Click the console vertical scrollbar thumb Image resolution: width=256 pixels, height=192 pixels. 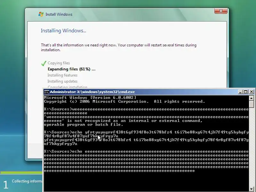[x=252, y=104]
